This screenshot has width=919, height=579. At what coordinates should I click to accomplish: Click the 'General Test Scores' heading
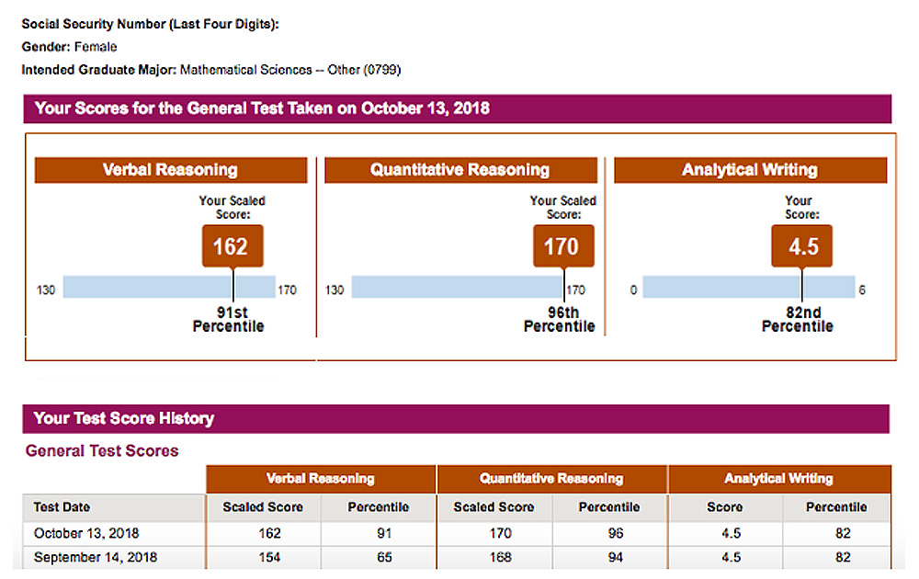pyautogui.click(x=102, y=451)
